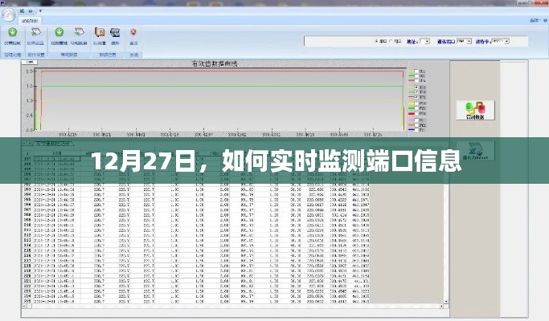549x321 pixels.
Task: Open the round application orb menu
Action: [x=8, y=15]
